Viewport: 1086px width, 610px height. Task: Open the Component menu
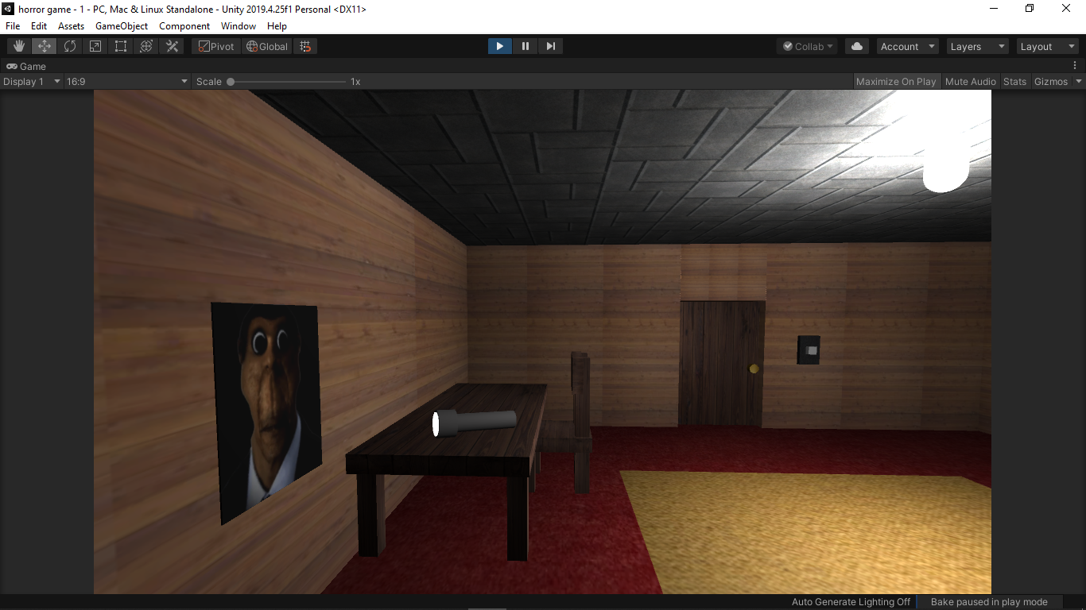click(184, 26)
